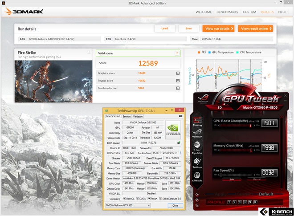
Task: Decrease Memory Clock with Min arrow
Action: point(219,150)
